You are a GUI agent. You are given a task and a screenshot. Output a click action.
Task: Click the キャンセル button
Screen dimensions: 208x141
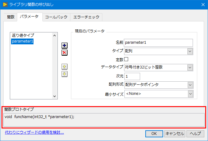point(175,134)
